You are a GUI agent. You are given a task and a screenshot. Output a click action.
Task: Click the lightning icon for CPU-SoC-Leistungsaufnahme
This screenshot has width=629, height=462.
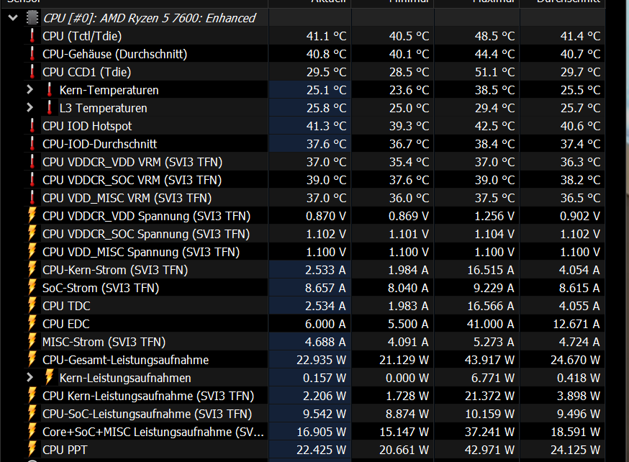pos(32,414)
